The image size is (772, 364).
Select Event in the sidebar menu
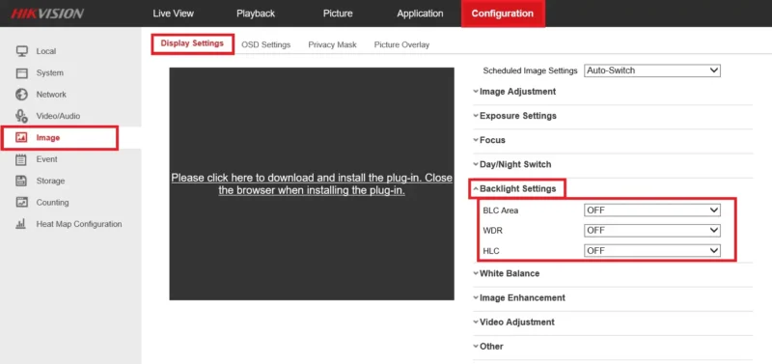46,159
